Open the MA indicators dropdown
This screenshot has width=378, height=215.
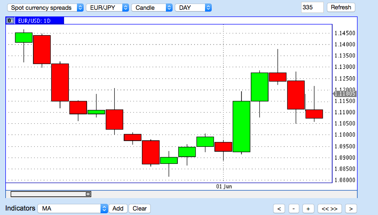tap(72, 208)
